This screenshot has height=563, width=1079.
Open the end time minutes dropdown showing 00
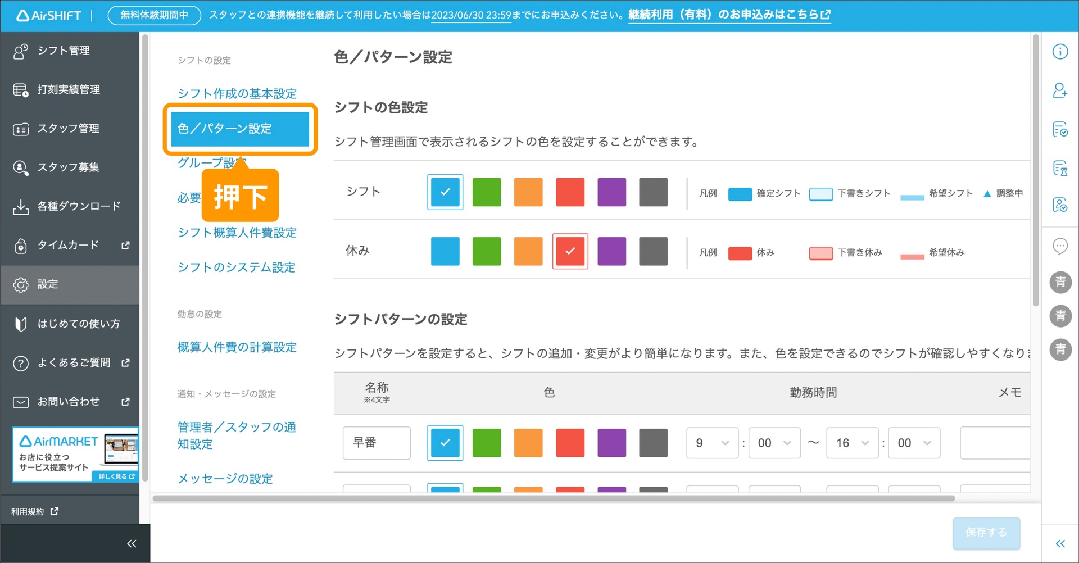pyautogui.click(x=914, y=443)
